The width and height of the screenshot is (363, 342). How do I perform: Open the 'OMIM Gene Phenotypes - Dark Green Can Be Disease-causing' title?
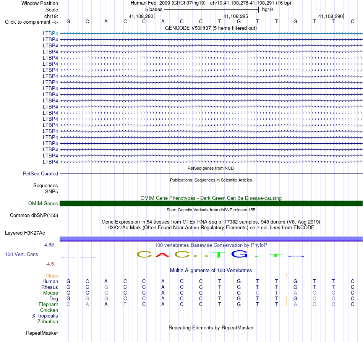click(211, 198)
